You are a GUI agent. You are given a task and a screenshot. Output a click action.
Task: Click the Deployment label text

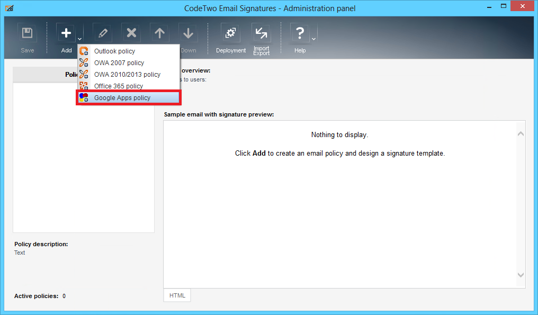click(231, 50)
